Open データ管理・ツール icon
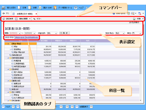 [x=55, y=8]
